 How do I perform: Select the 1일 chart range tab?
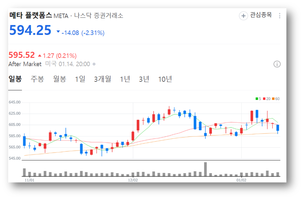(80, 79)
